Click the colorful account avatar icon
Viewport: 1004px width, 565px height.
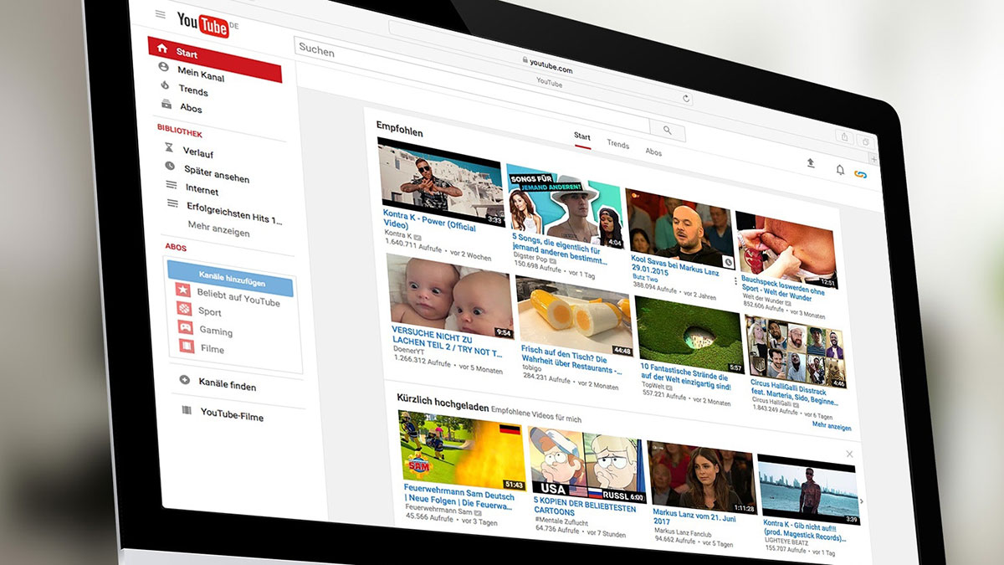[x=860, y=174]
